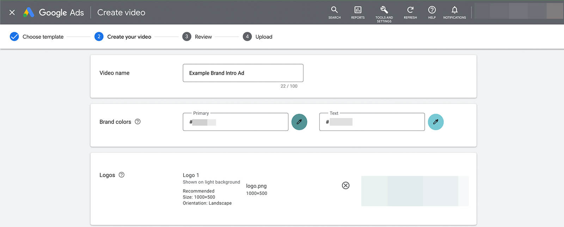The width and height of the screenshot is (564, 227).
Task: Jump to the Review step
Action: click(197, 37)
